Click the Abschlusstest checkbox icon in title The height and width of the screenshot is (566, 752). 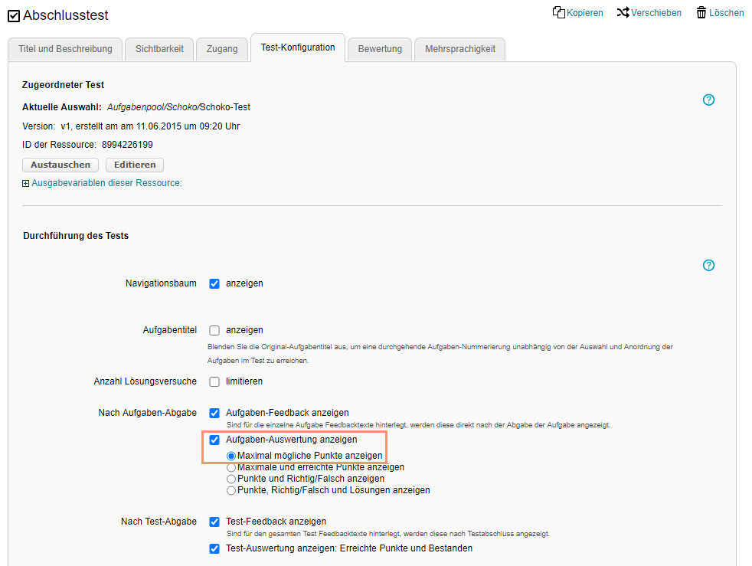pyautogui.click(x=14, y=15)
